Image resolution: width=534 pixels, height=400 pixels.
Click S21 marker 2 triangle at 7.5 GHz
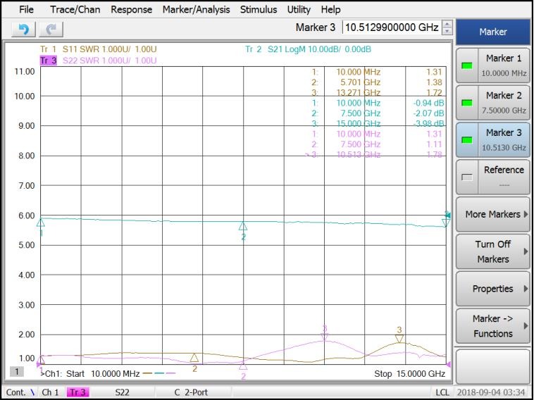pyautogui.click(x=243, y=225)
